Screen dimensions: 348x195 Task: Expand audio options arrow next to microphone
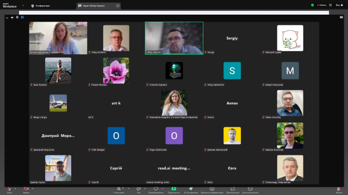tap(15, 188)
